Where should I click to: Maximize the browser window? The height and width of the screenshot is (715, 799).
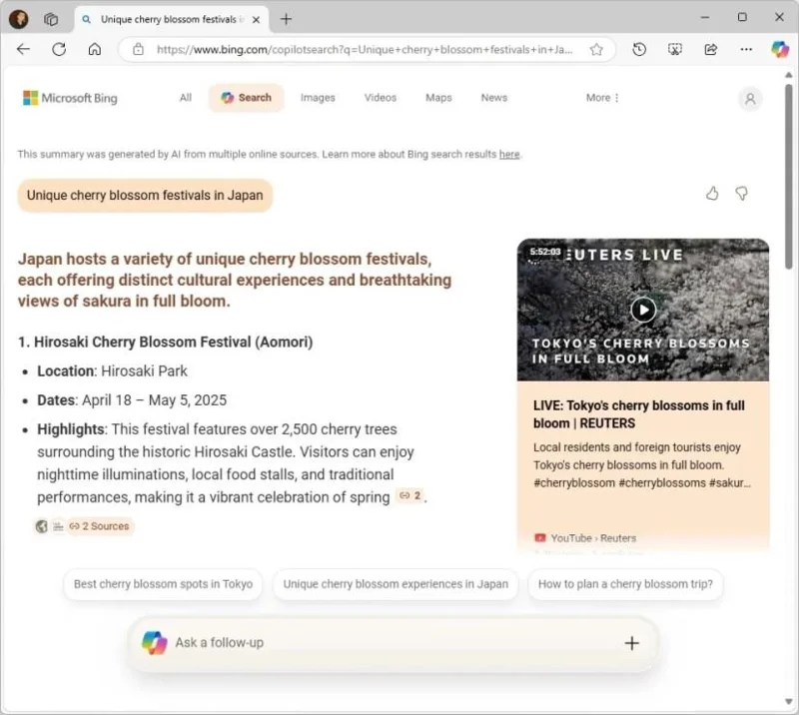(742, 18)
